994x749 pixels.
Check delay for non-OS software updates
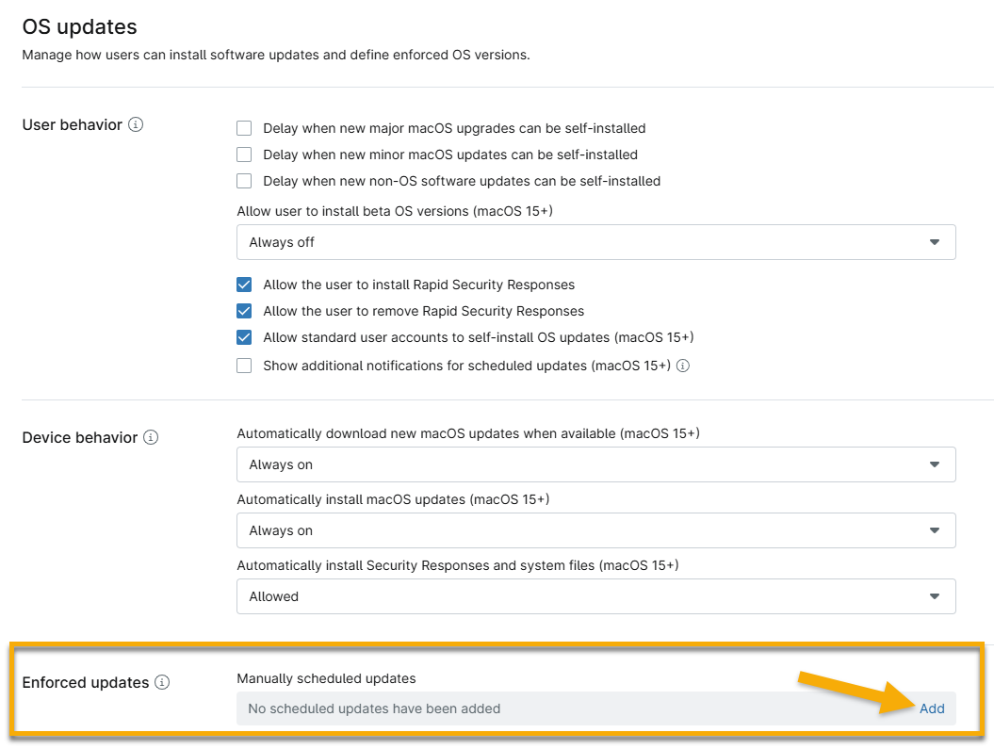point(244,180)
